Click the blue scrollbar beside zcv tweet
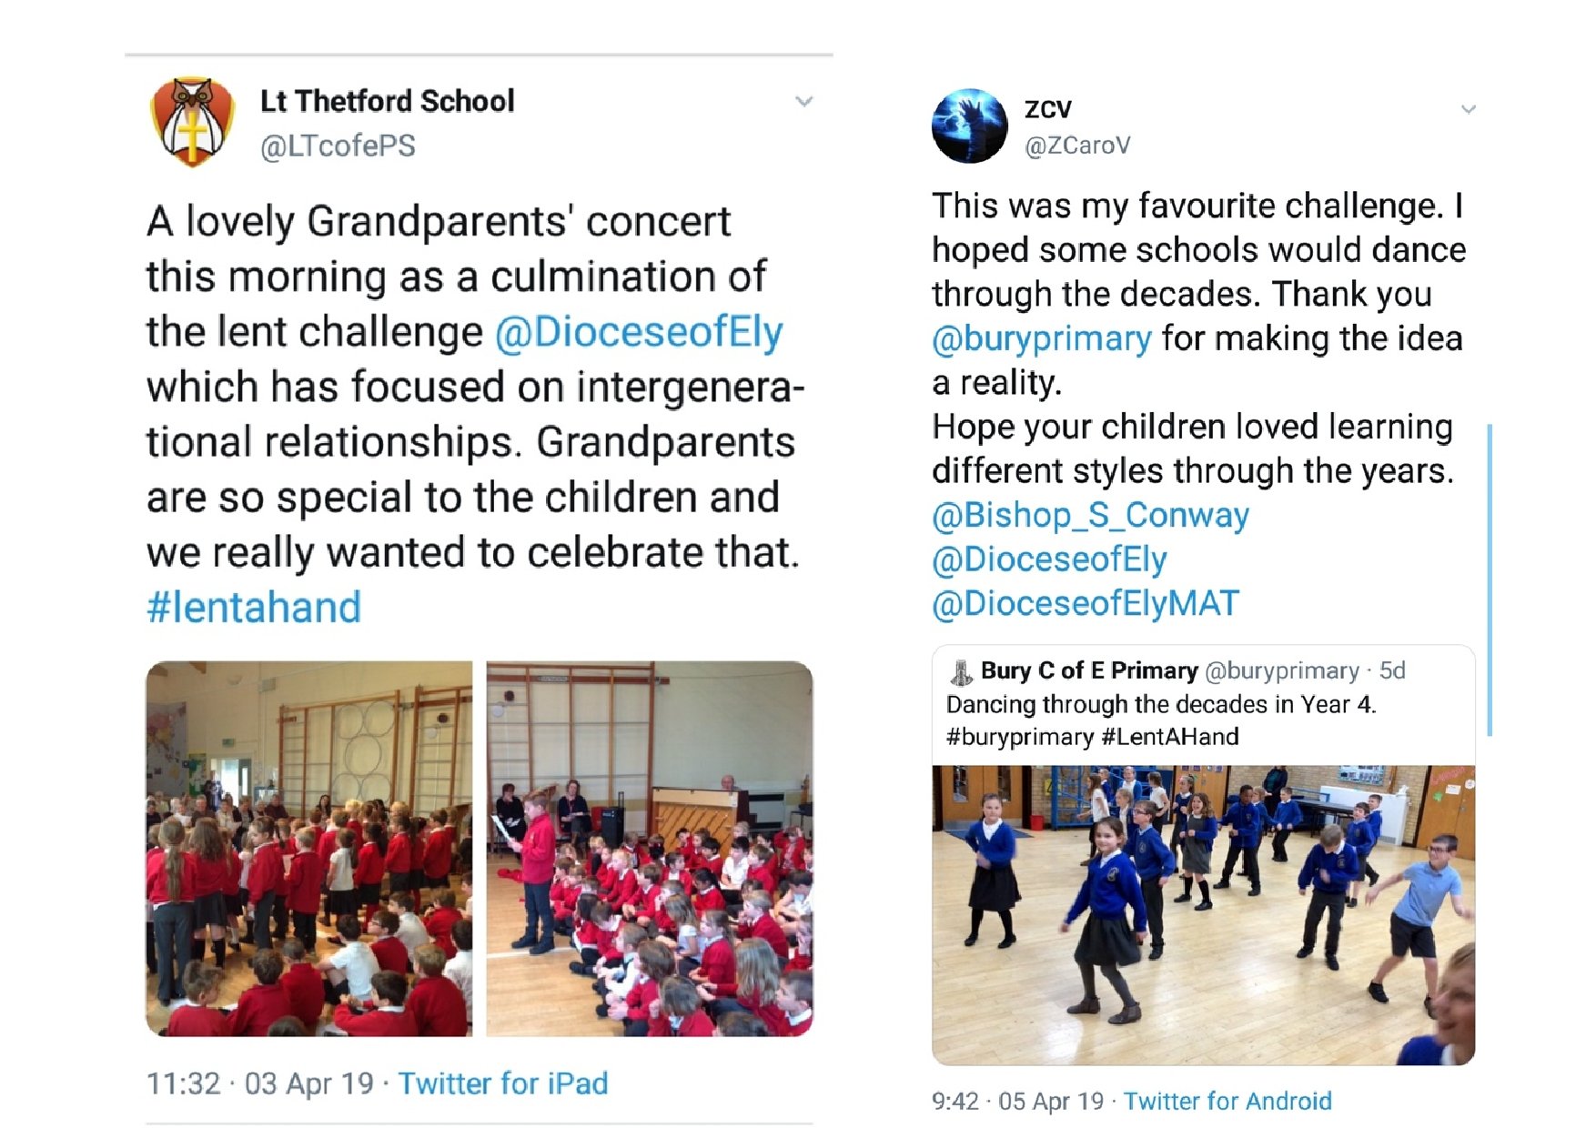This screenshot has height=1128, width=1596. pyautogui.click(x=1490, y=580)
